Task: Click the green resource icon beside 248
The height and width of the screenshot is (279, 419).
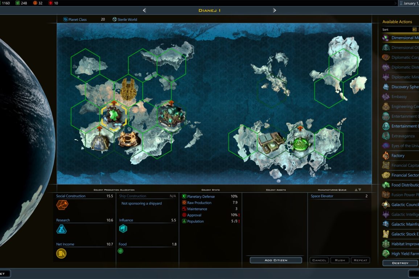Action: [x=18, y=3]
